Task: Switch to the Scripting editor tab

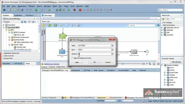Action: (52, 67)
